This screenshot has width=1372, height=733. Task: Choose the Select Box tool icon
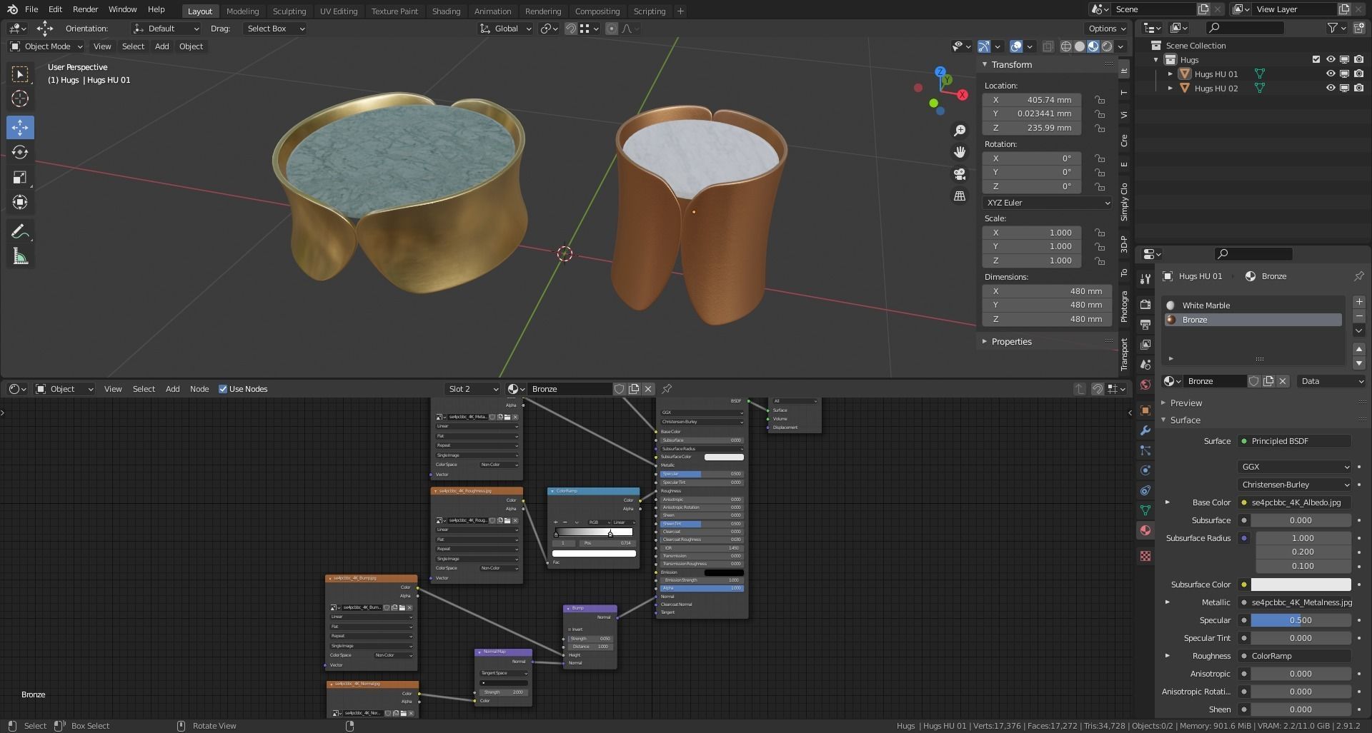20,74
